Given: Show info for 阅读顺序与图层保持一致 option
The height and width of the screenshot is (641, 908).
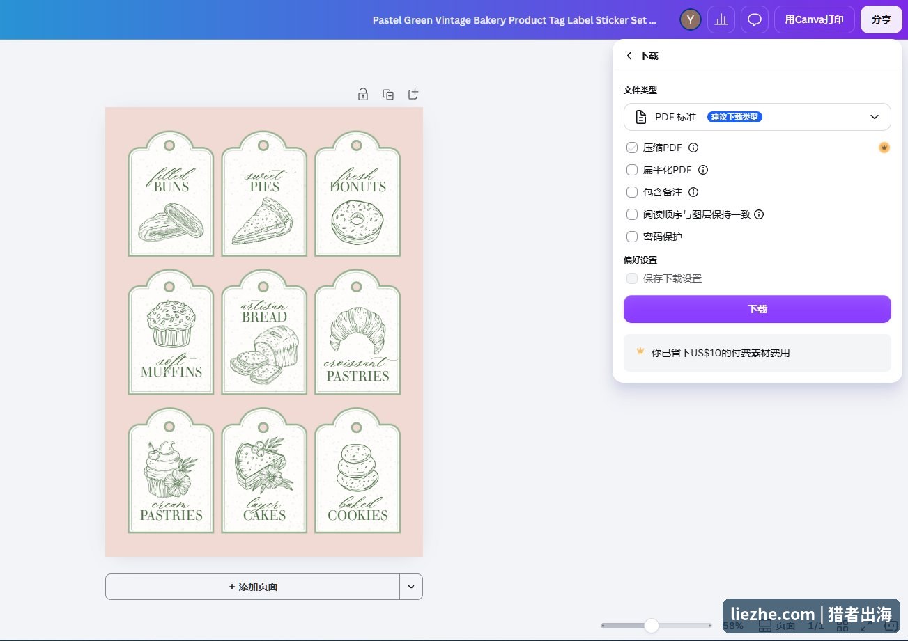Looking at the screenshot, I should (x=759, y=214).
